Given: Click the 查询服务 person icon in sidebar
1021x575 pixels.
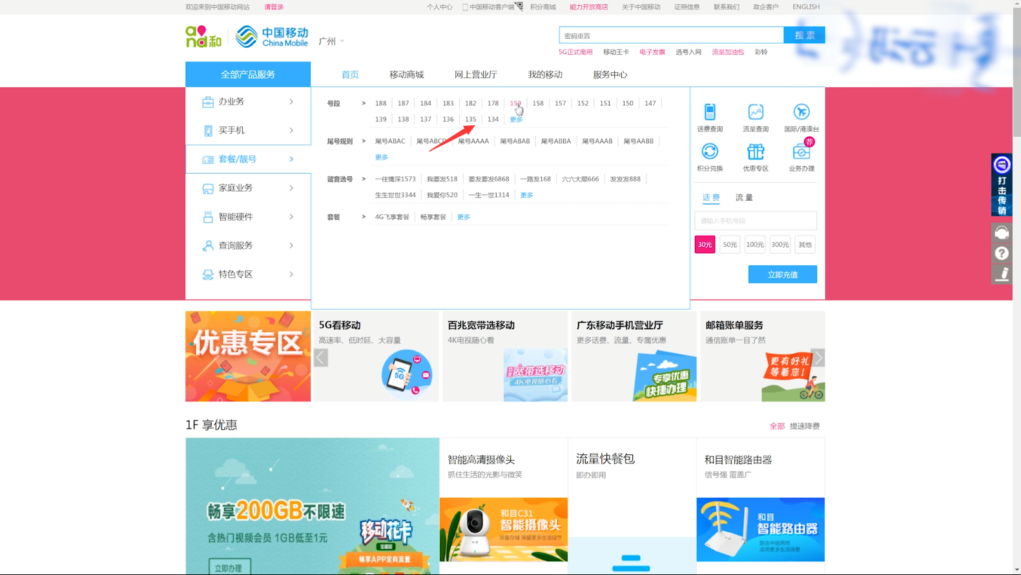Looking at the screenshot, I should click(x=207, y=246).
